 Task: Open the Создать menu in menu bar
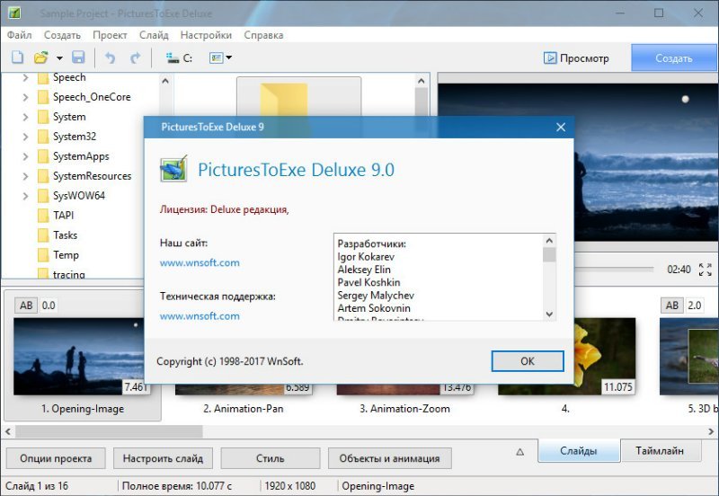pyautogui.click(x=62, y=35)
